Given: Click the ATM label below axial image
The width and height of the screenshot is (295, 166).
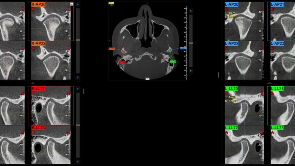Looking at the screenshot, I should pos(147,79).
